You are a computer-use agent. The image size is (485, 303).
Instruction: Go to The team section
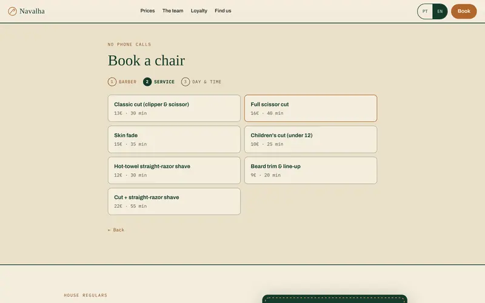(173, 11)
